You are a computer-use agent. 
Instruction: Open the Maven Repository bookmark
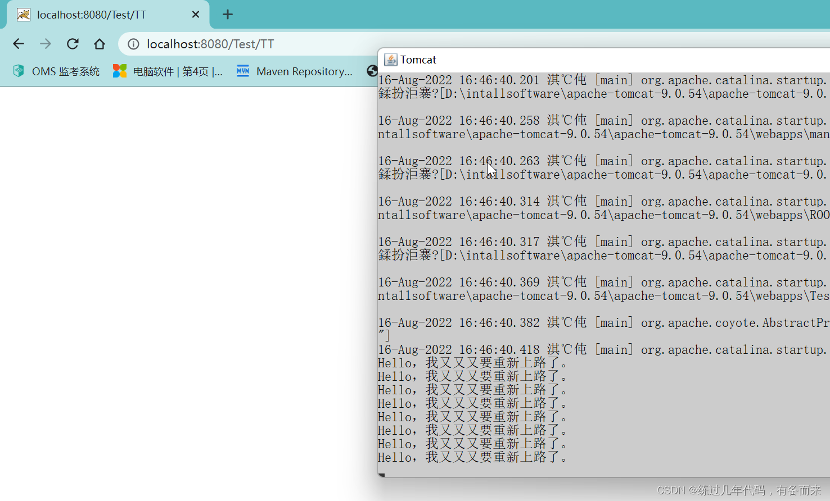pyautogui.click(x=294, y=71)
